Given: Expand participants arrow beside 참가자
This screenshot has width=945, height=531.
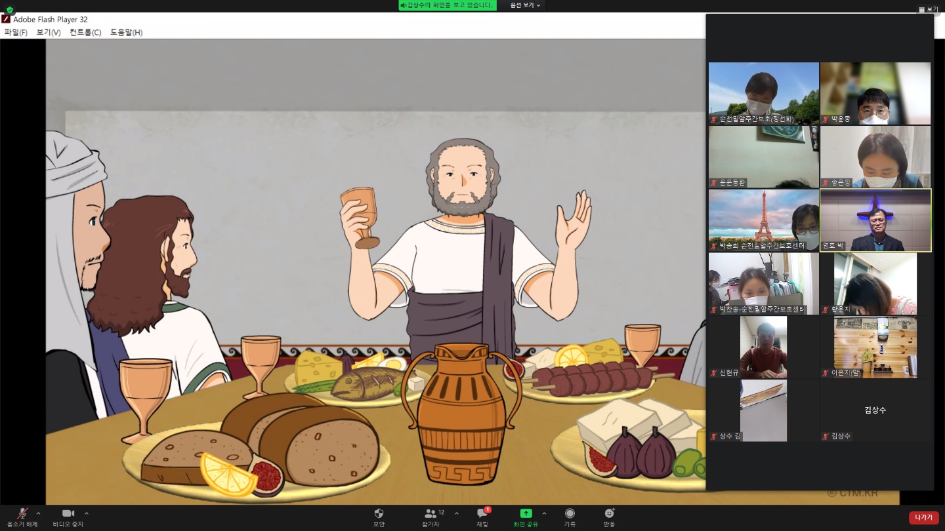Looking at the screenshot, I should (x=457, y=513).
